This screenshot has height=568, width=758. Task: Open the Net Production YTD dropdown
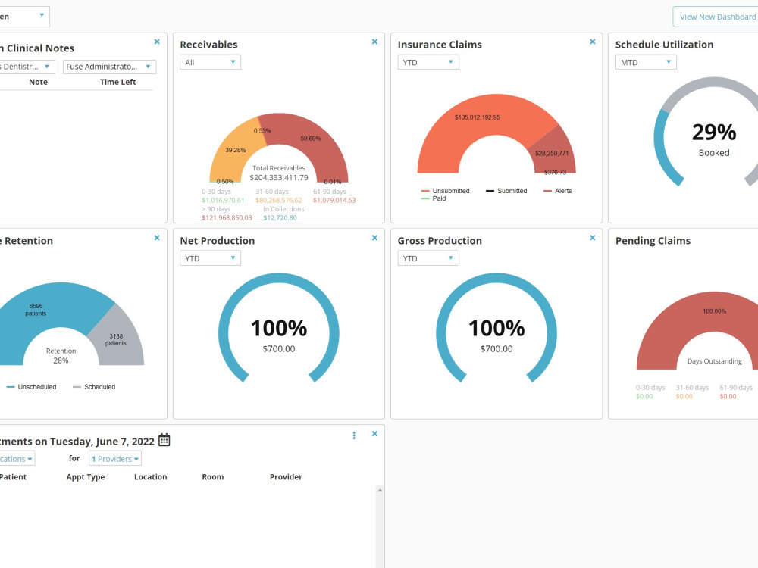pos(210,258)
